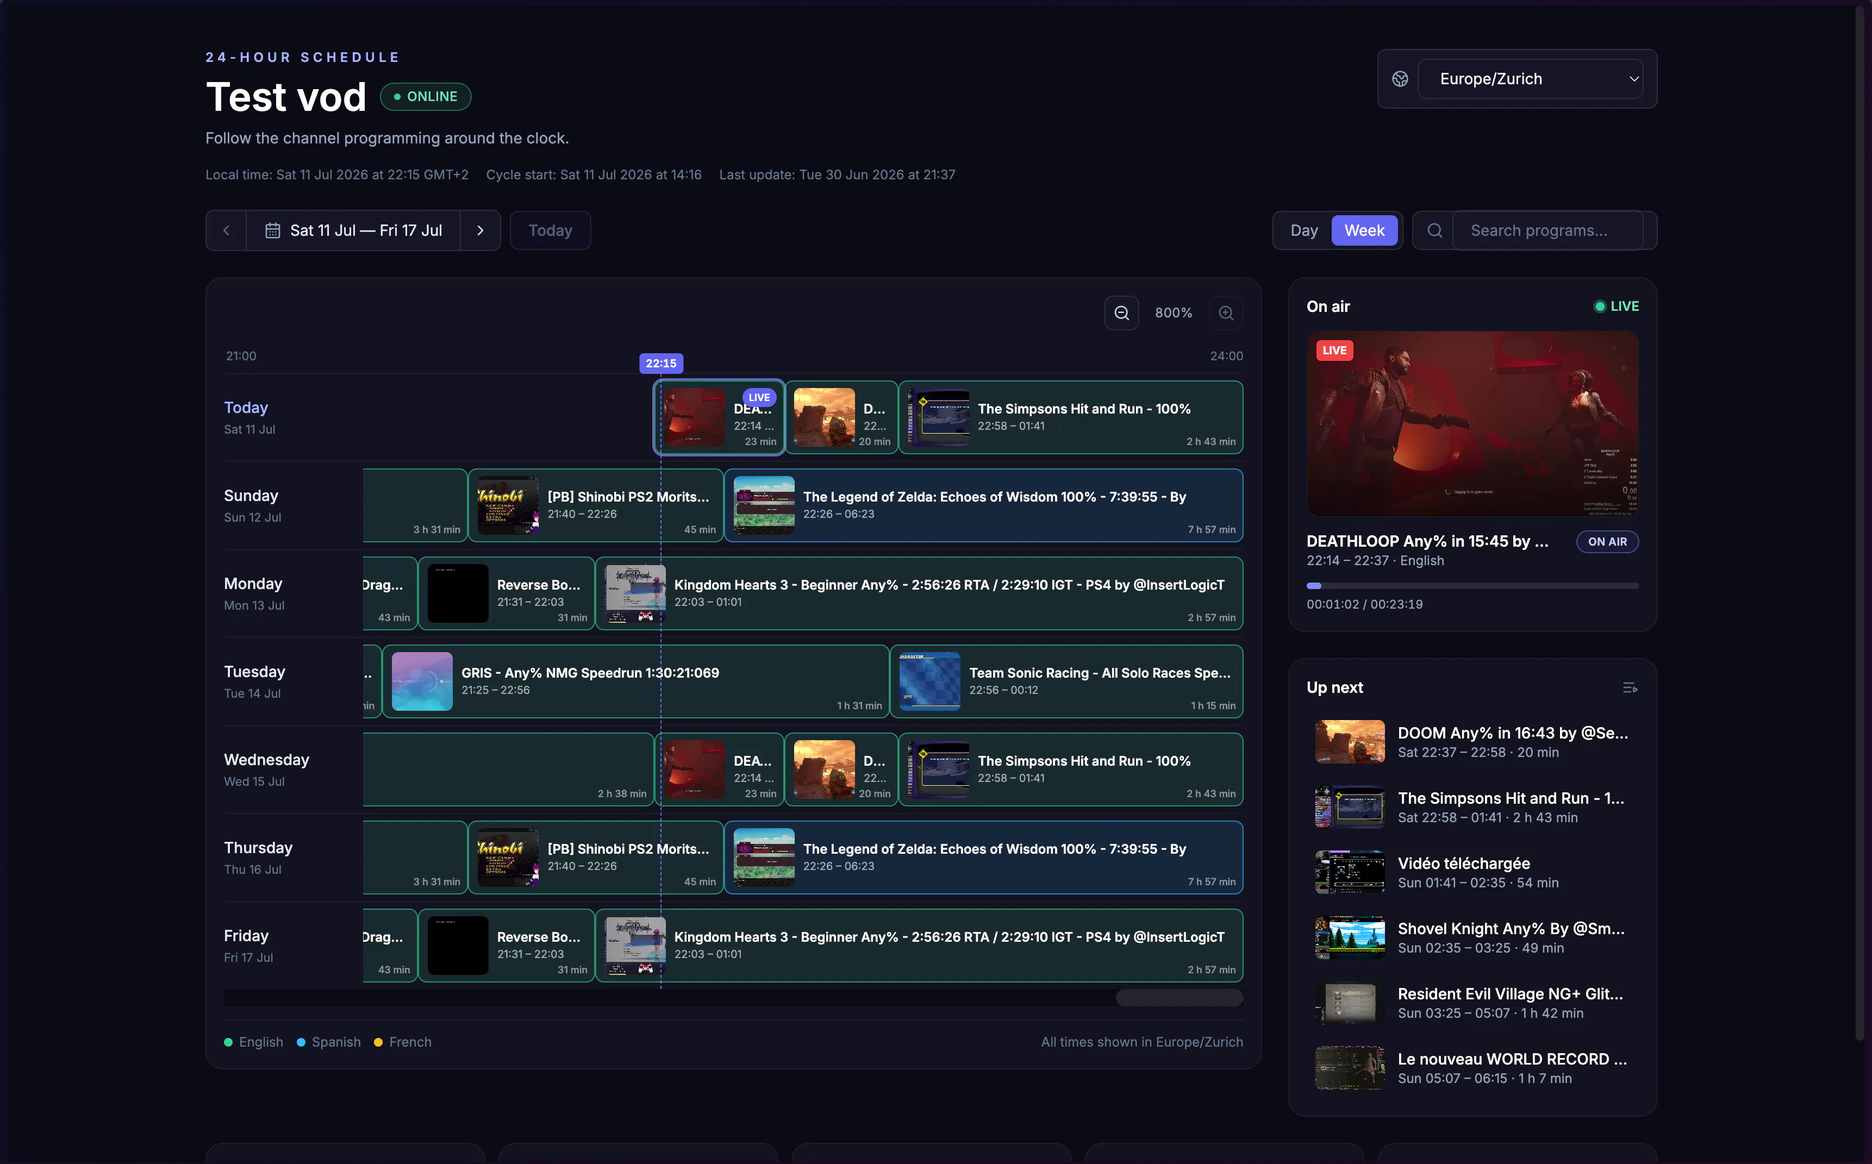This screenshot has height=1164, width=1872.
Task: Click the green LIVE indicator in On air
Action: [x=1617, y=305]
